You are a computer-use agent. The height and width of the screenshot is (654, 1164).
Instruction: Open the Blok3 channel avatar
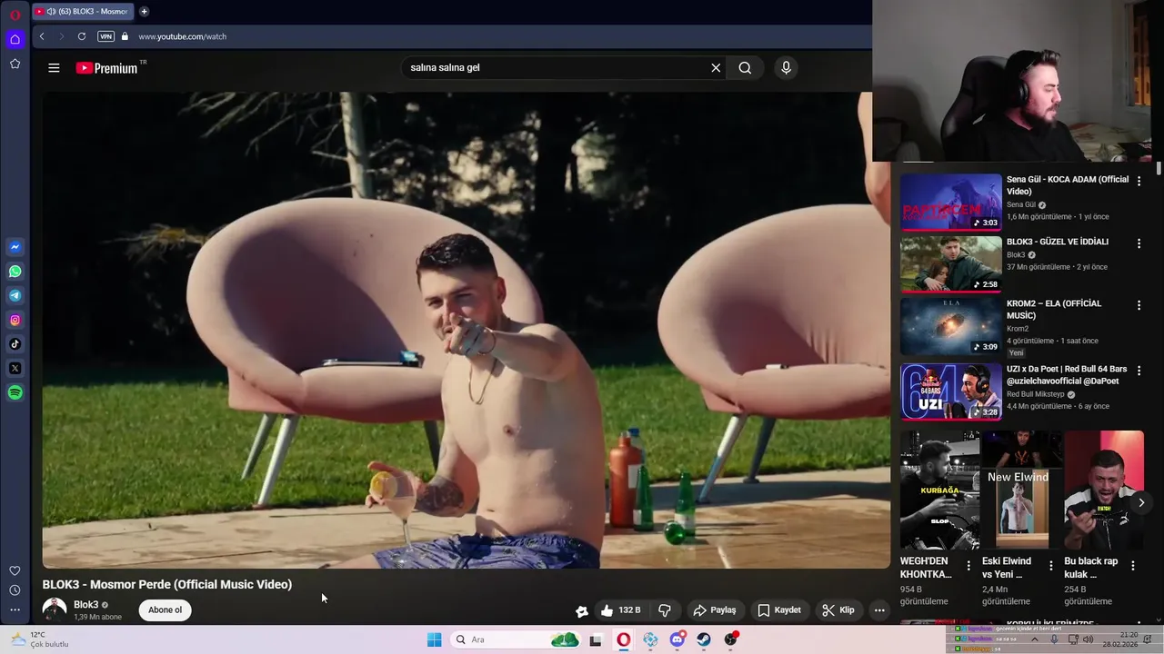(55, 609)
